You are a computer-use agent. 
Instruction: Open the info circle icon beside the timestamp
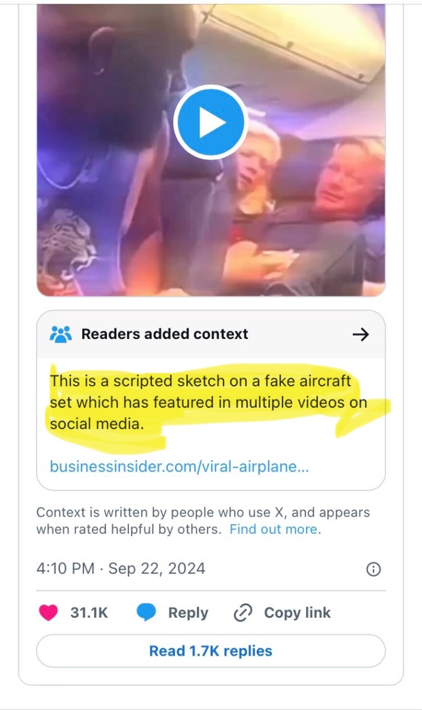tap(374, 569)
